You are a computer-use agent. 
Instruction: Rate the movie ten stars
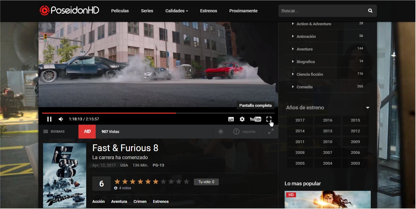186,182
